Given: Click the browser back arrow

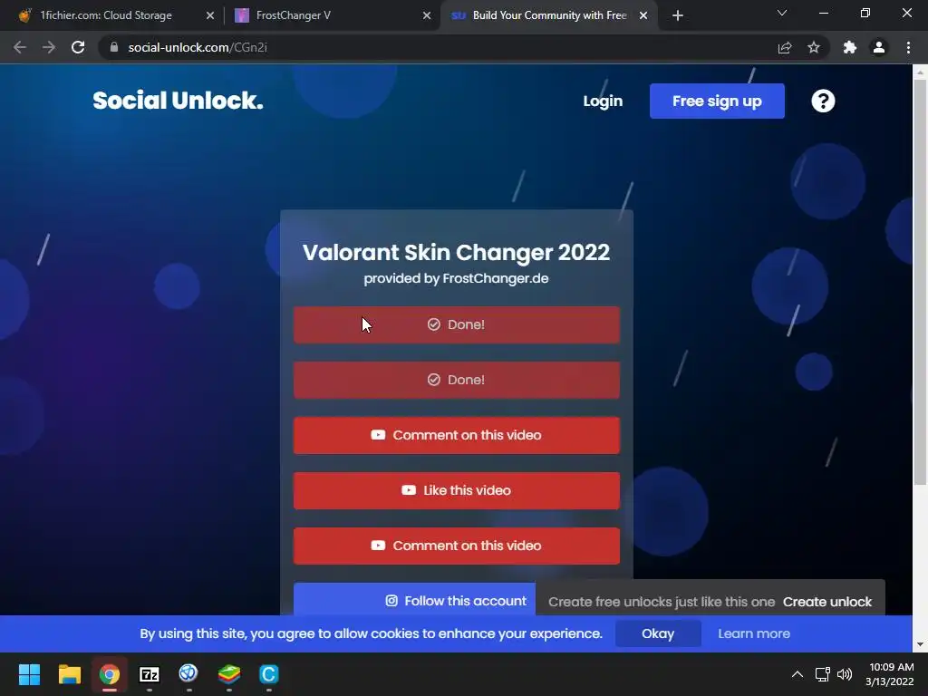Looking at the screenshot, I should (20, 47).
